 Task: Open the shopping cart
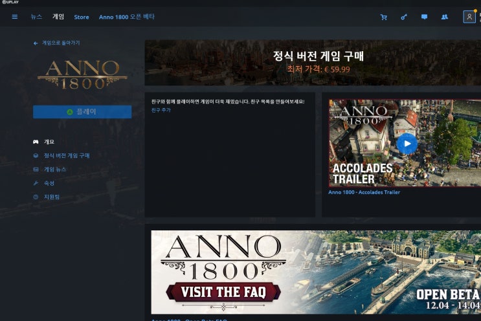pyautogui.click(x=383, y=17)
